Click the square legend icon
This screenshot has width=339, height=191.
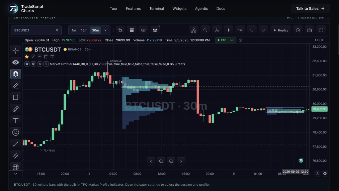[x=46, y=57]
